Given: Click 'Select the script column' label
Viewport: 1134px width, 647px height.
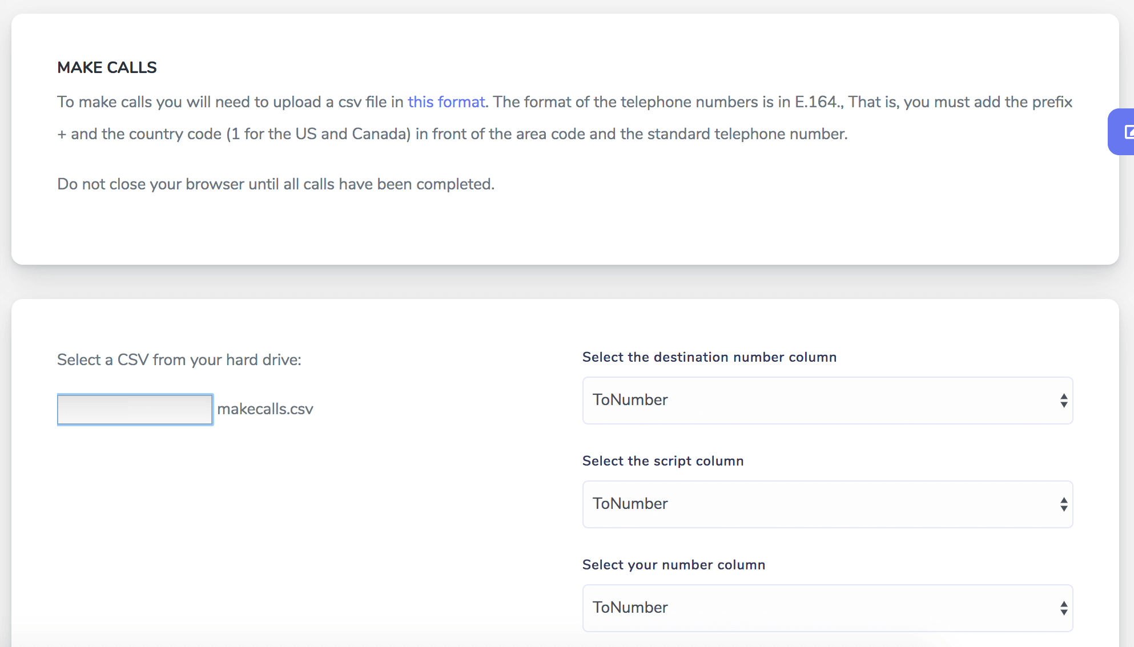Looking at the screenshot, I should [x=663, y=461].
